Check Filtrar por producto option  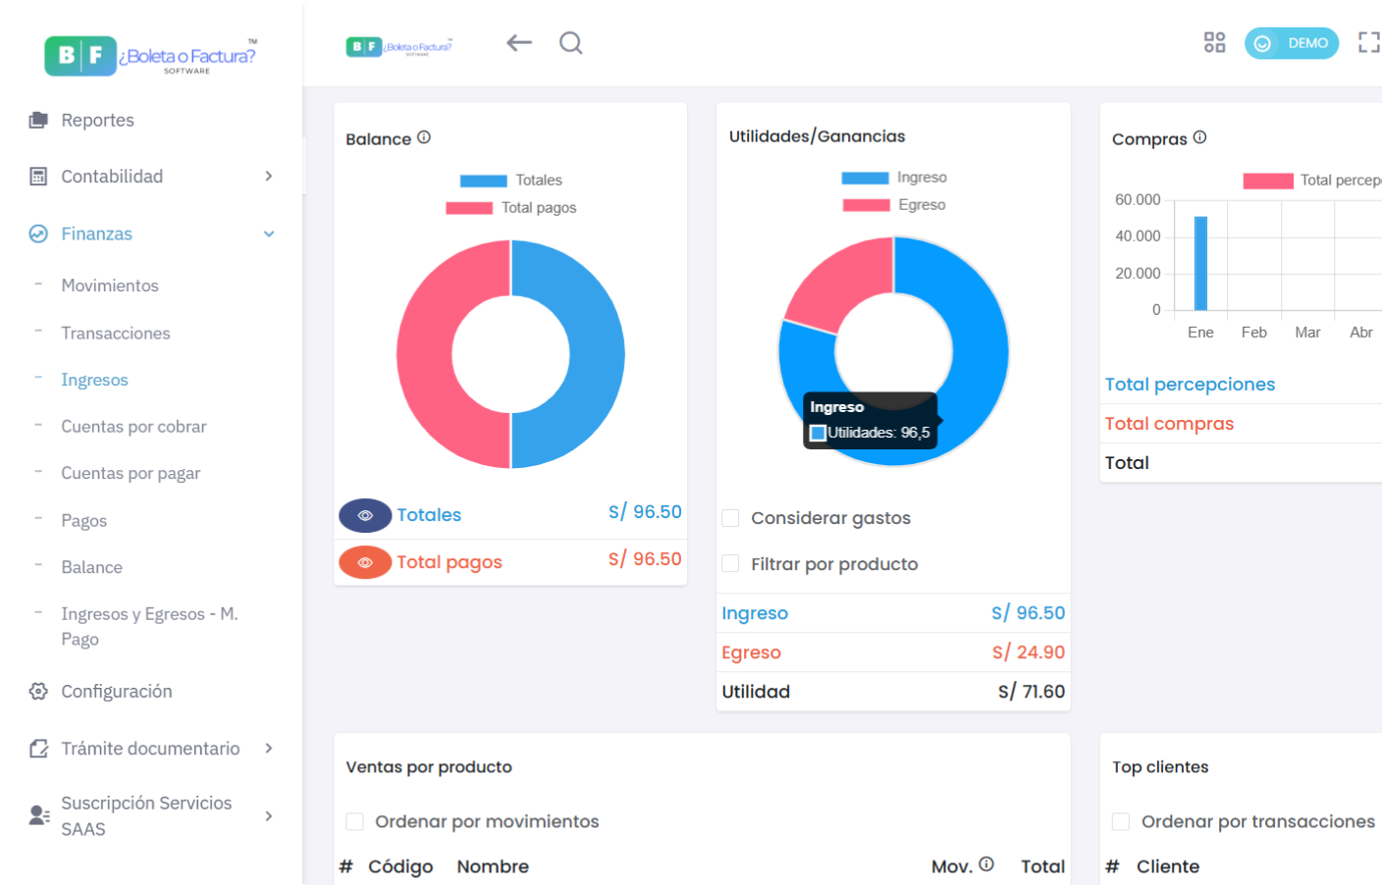(730, 564)
